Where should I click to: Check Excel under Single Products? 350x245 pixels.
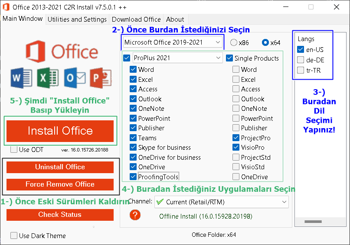tap(236, 79)
